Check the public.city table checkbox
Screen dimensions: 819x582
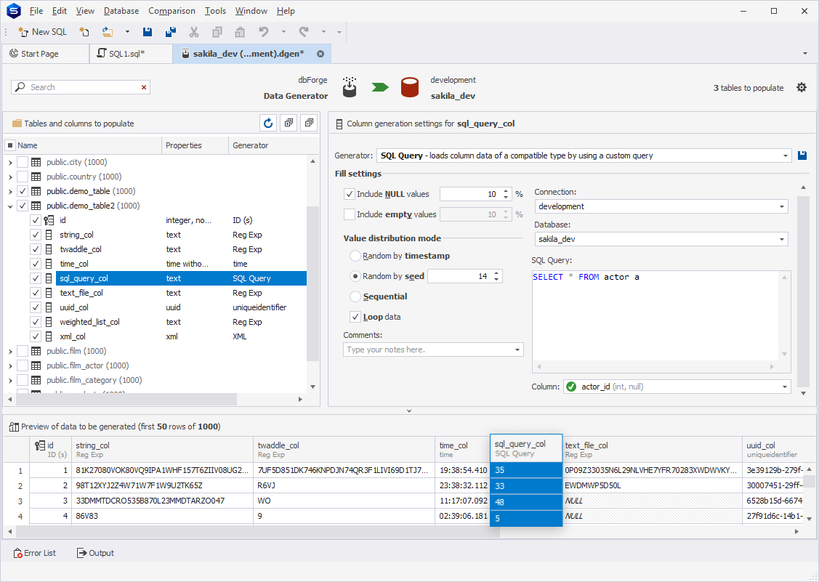23,162
